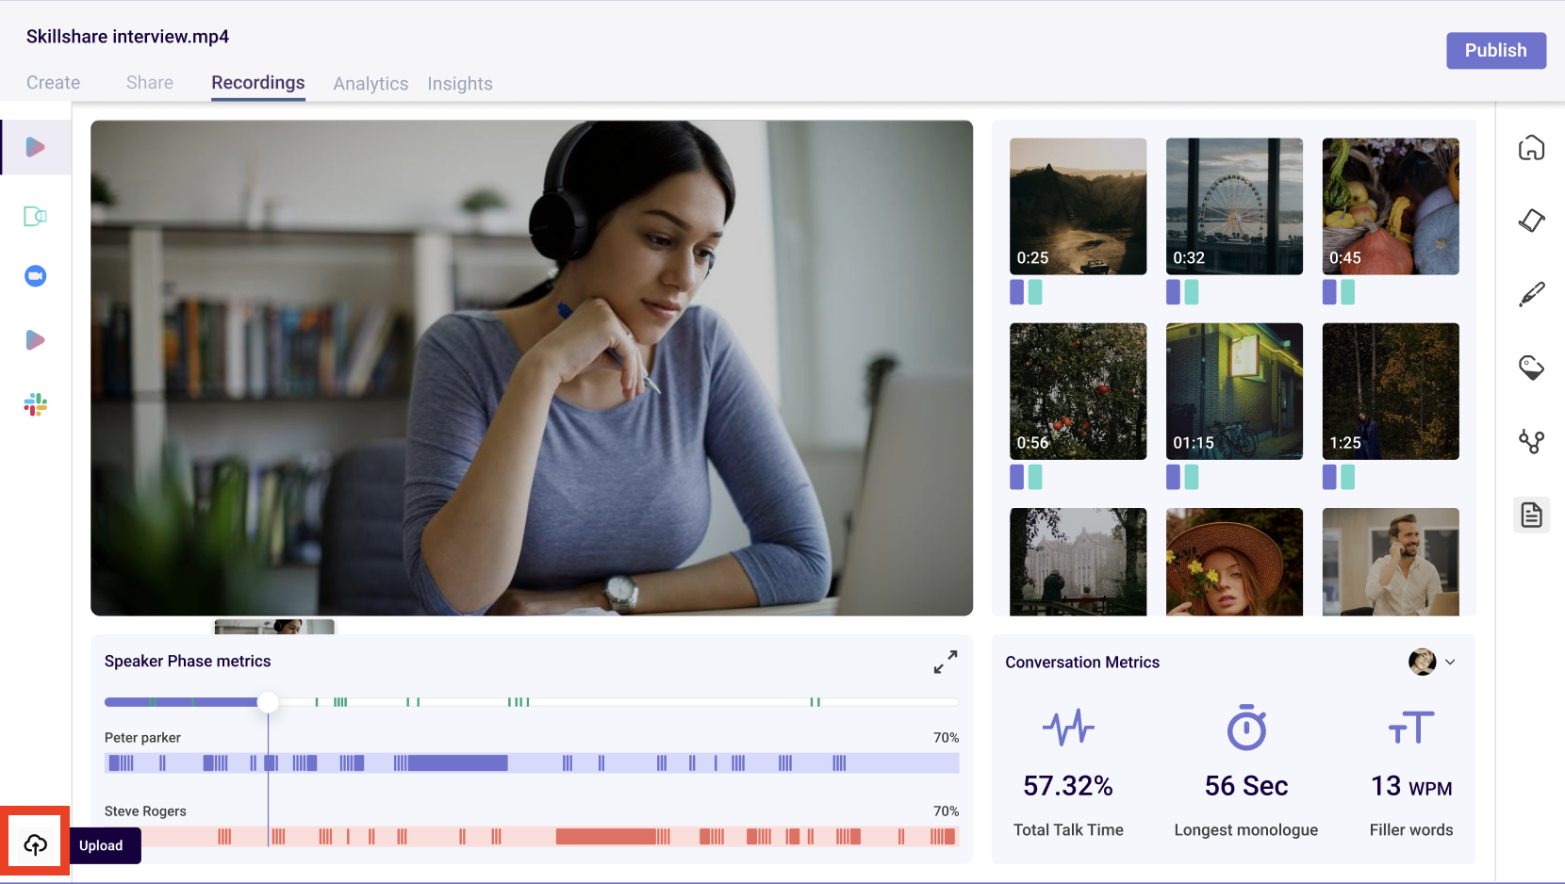Open the home icon in right toolbar
1565x884 pixels.
1531,148
